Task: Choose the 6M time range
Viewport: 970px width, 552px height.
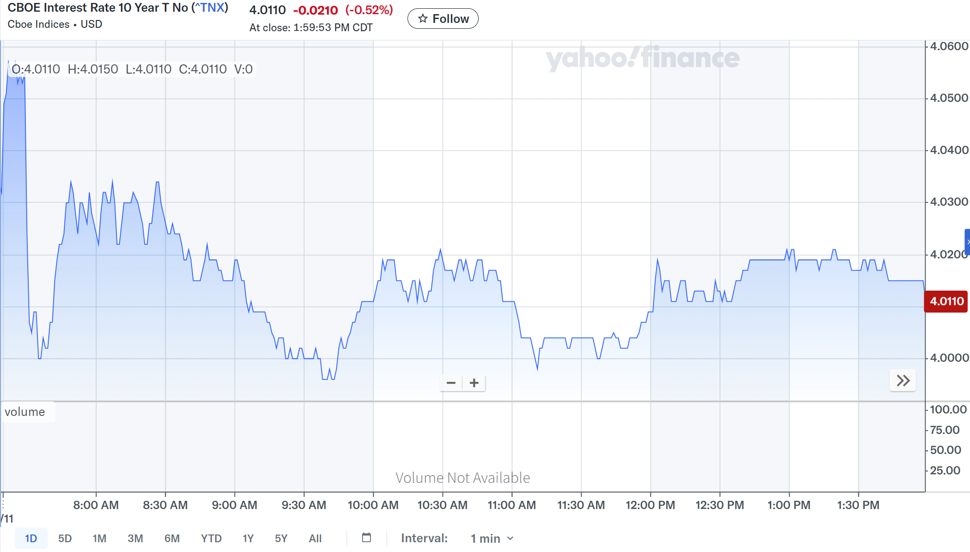Action: [172, 538]
